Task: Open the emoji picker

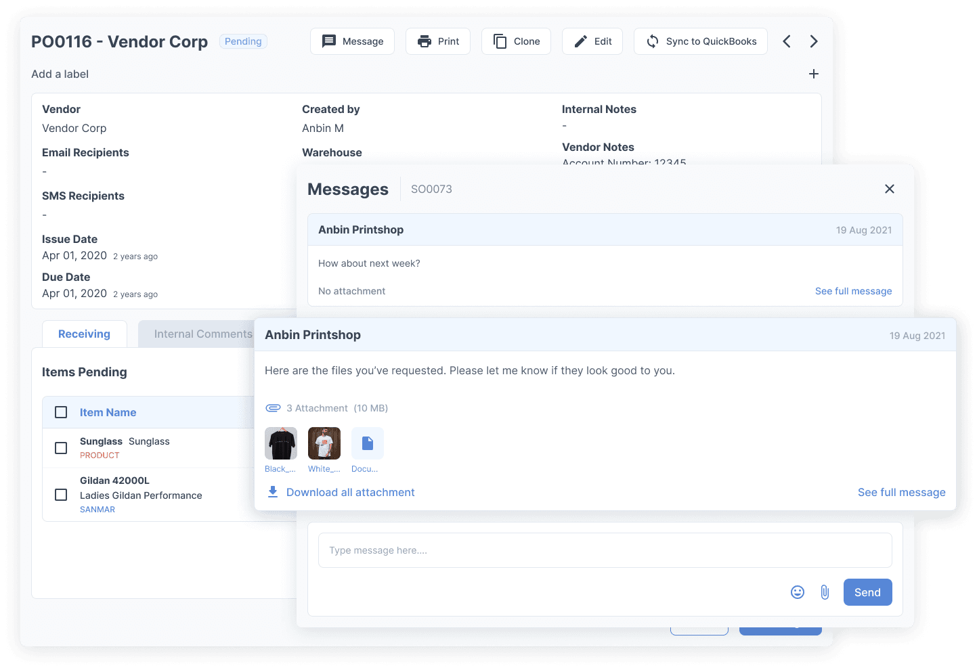Action: coord(798,592)
